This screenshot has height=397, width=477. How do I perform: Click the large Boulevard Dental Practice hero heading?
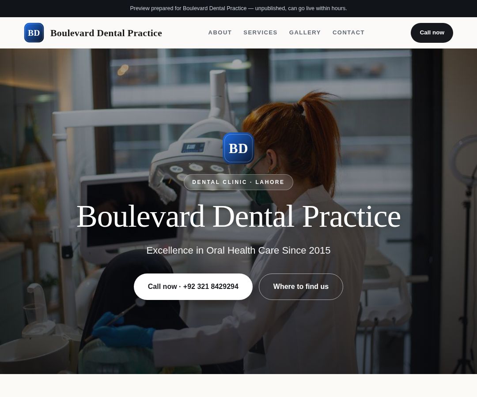click(x=238, y=216)
